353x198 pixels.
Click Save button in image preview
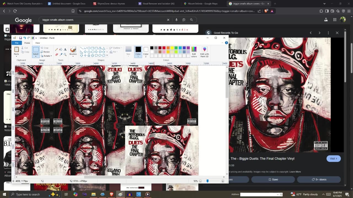[x=273, y=179]
